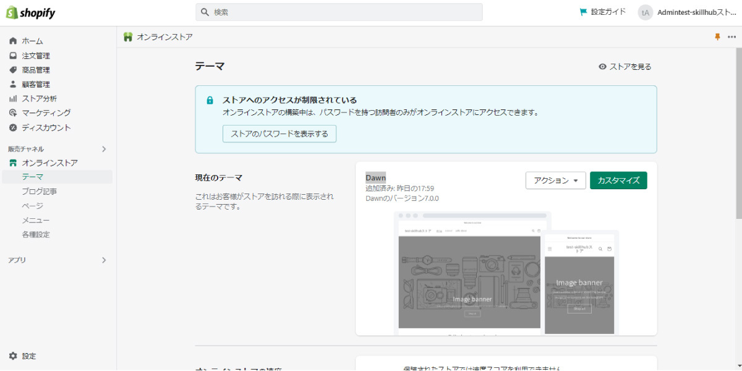The width and height of the screenshot is (742, 371).
Task: Click the 設定 gear icon
Action: click(13, 356)
